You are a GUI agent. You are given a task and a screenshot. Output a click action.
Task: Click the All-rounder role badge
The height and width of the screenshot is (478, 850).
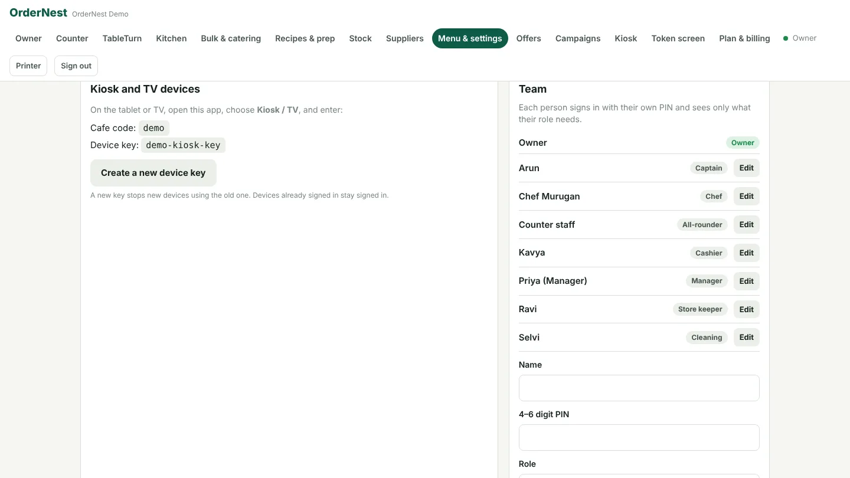(702, 225)
